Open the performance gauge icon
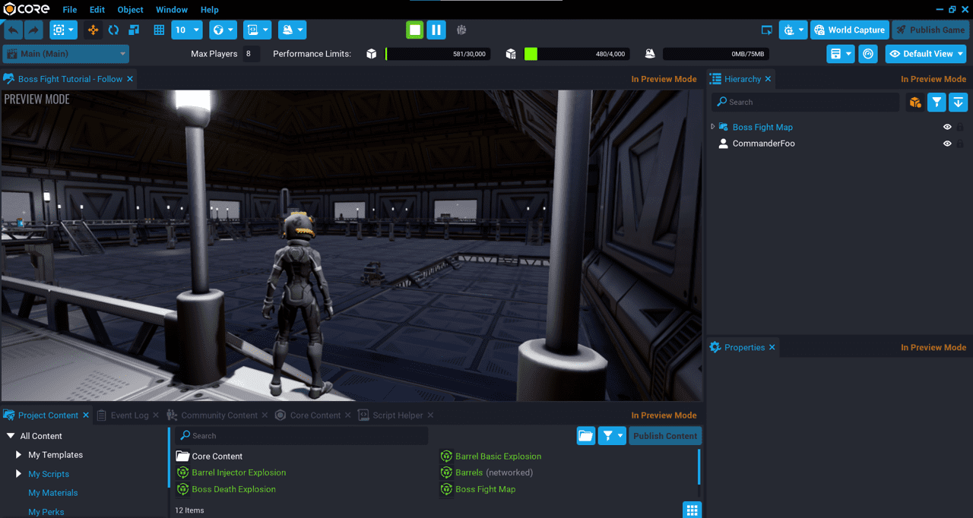This screenshot has width=973, height=518. point(868,54)
